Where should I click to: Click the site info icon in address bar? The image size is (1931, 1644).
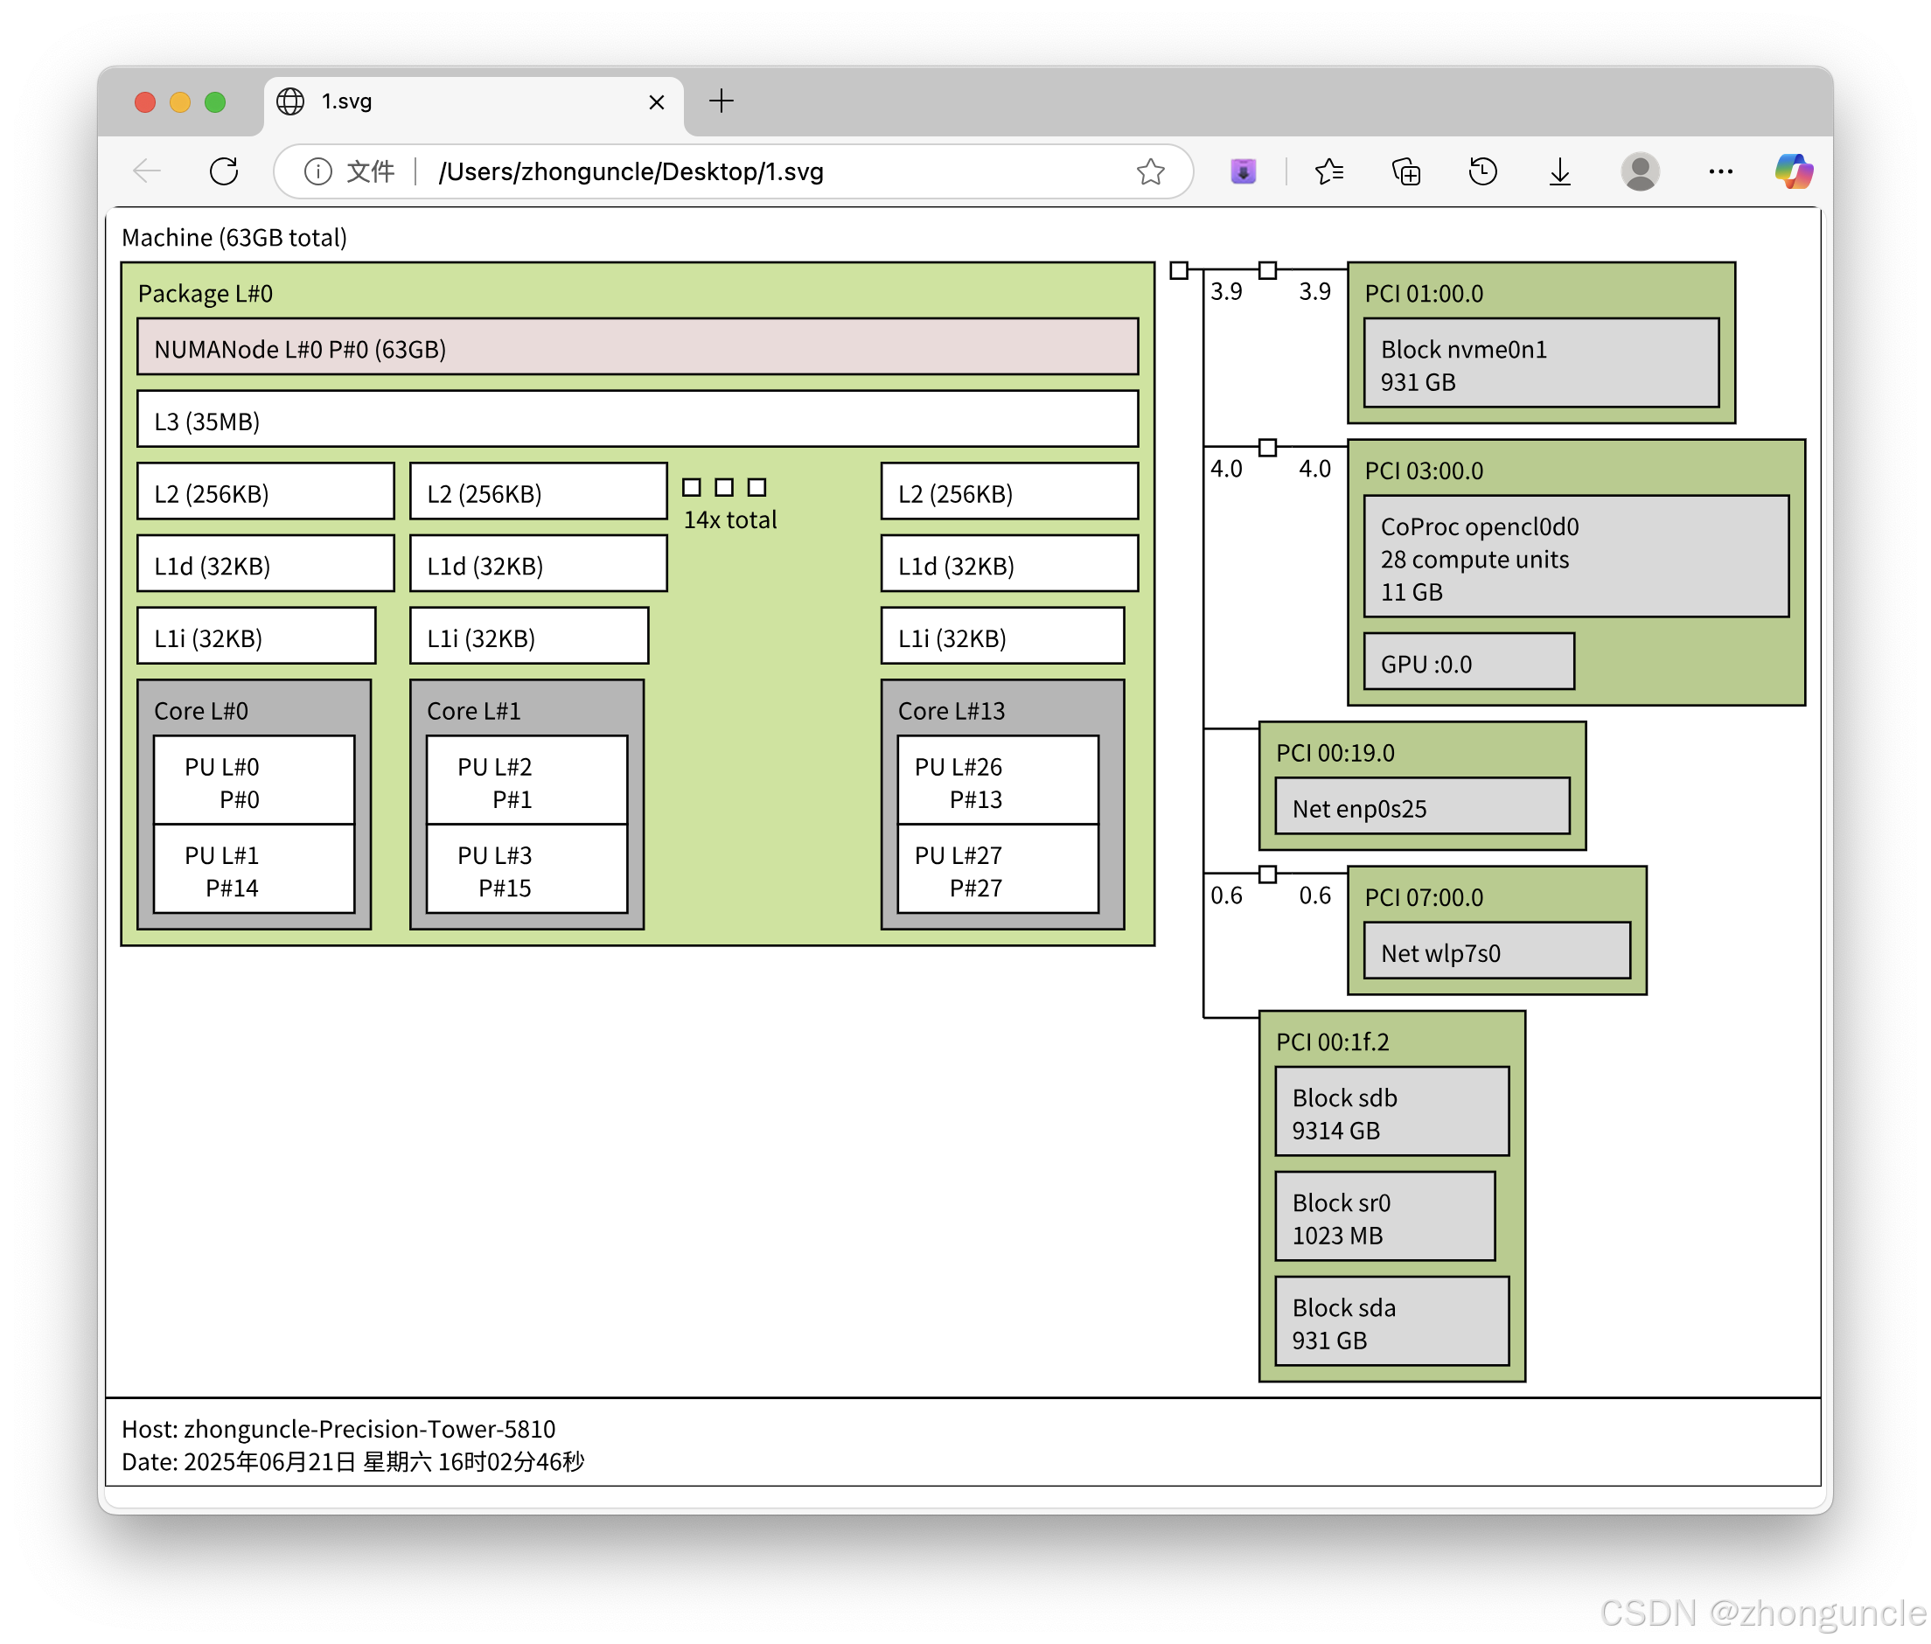pyautogui.click(x=317, y=171)
